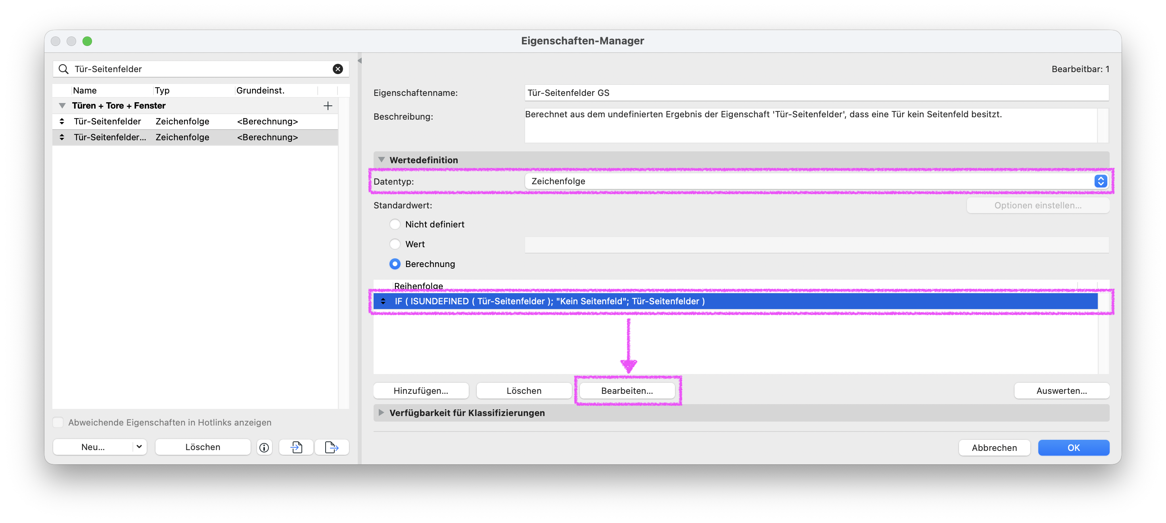Click the expression Löschen button

tap(524, 391)
